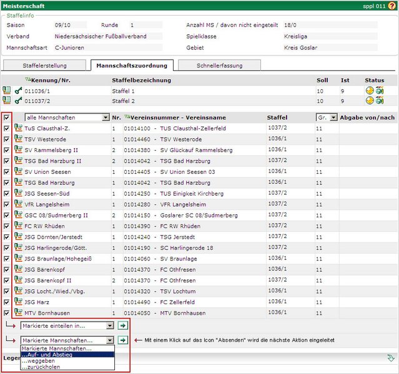Click the send arrow beside 'Markierte Mannschaften...'
The image size is (399, 374).
(122, 340)
